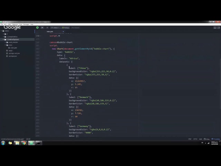Screen dimensions: 221x166
Task: Open the File menu
Action: pos(2,25)
